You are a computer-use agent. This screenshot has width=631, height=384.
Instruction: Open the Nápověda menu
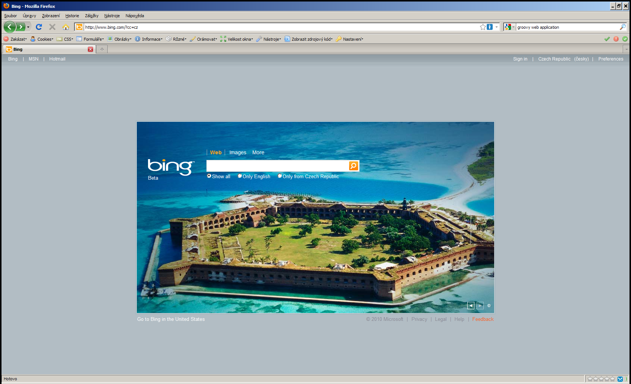click(135, 16)
